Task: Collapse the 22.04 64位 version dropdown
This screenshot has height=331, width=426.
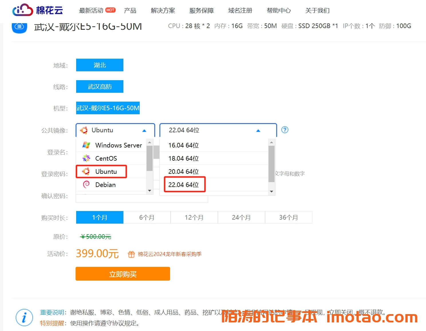Action: 218,130
